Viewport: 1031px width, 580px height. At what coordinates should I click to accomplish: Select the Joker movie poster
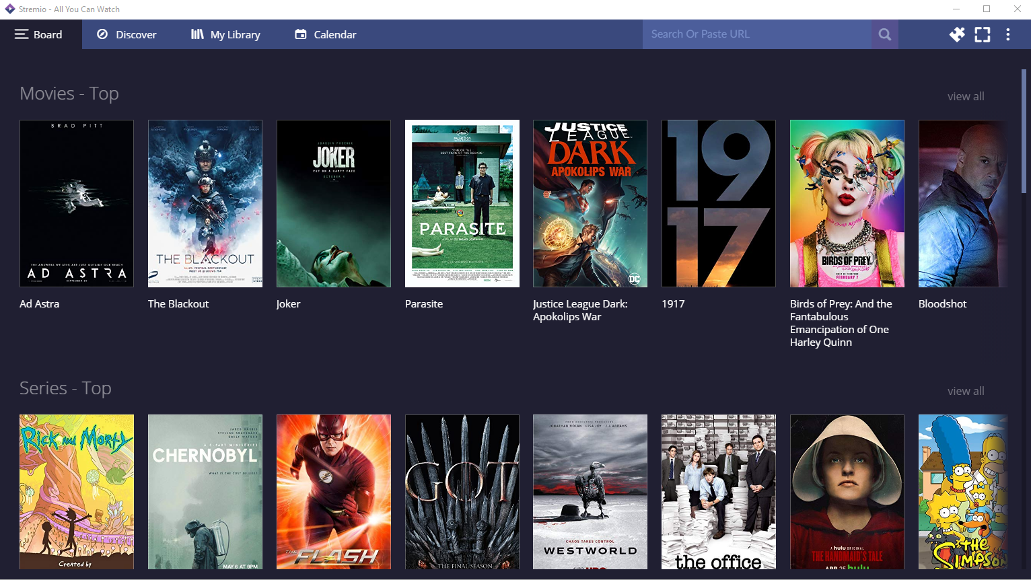point(334,203)
